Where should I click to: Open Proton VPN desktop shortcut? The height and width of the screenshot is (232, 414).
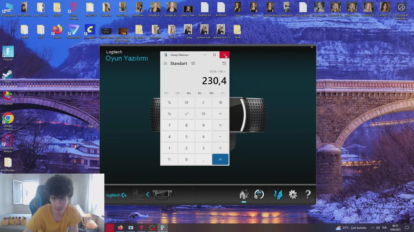click(73, 32)
